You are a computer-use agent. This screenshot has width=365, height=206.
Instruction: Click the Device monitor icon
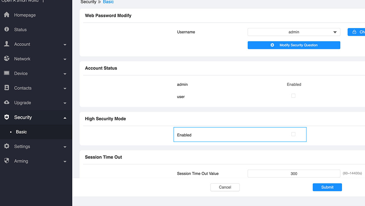[x=6, y=73]
